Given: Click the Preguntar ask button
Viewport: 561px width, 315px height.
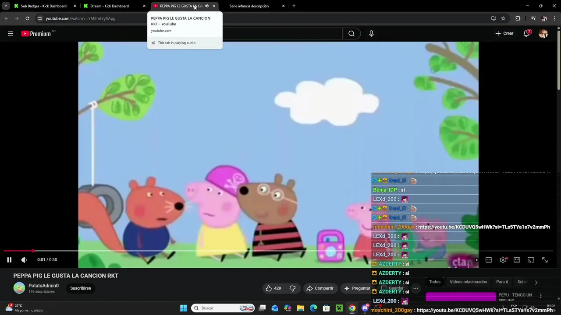Looking at the screenshot, I should click(x=357, y=288).
